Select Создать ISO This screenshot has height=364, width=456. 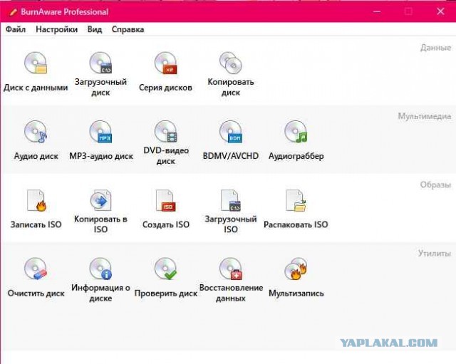pyautogui.click(x=166, y=209)
